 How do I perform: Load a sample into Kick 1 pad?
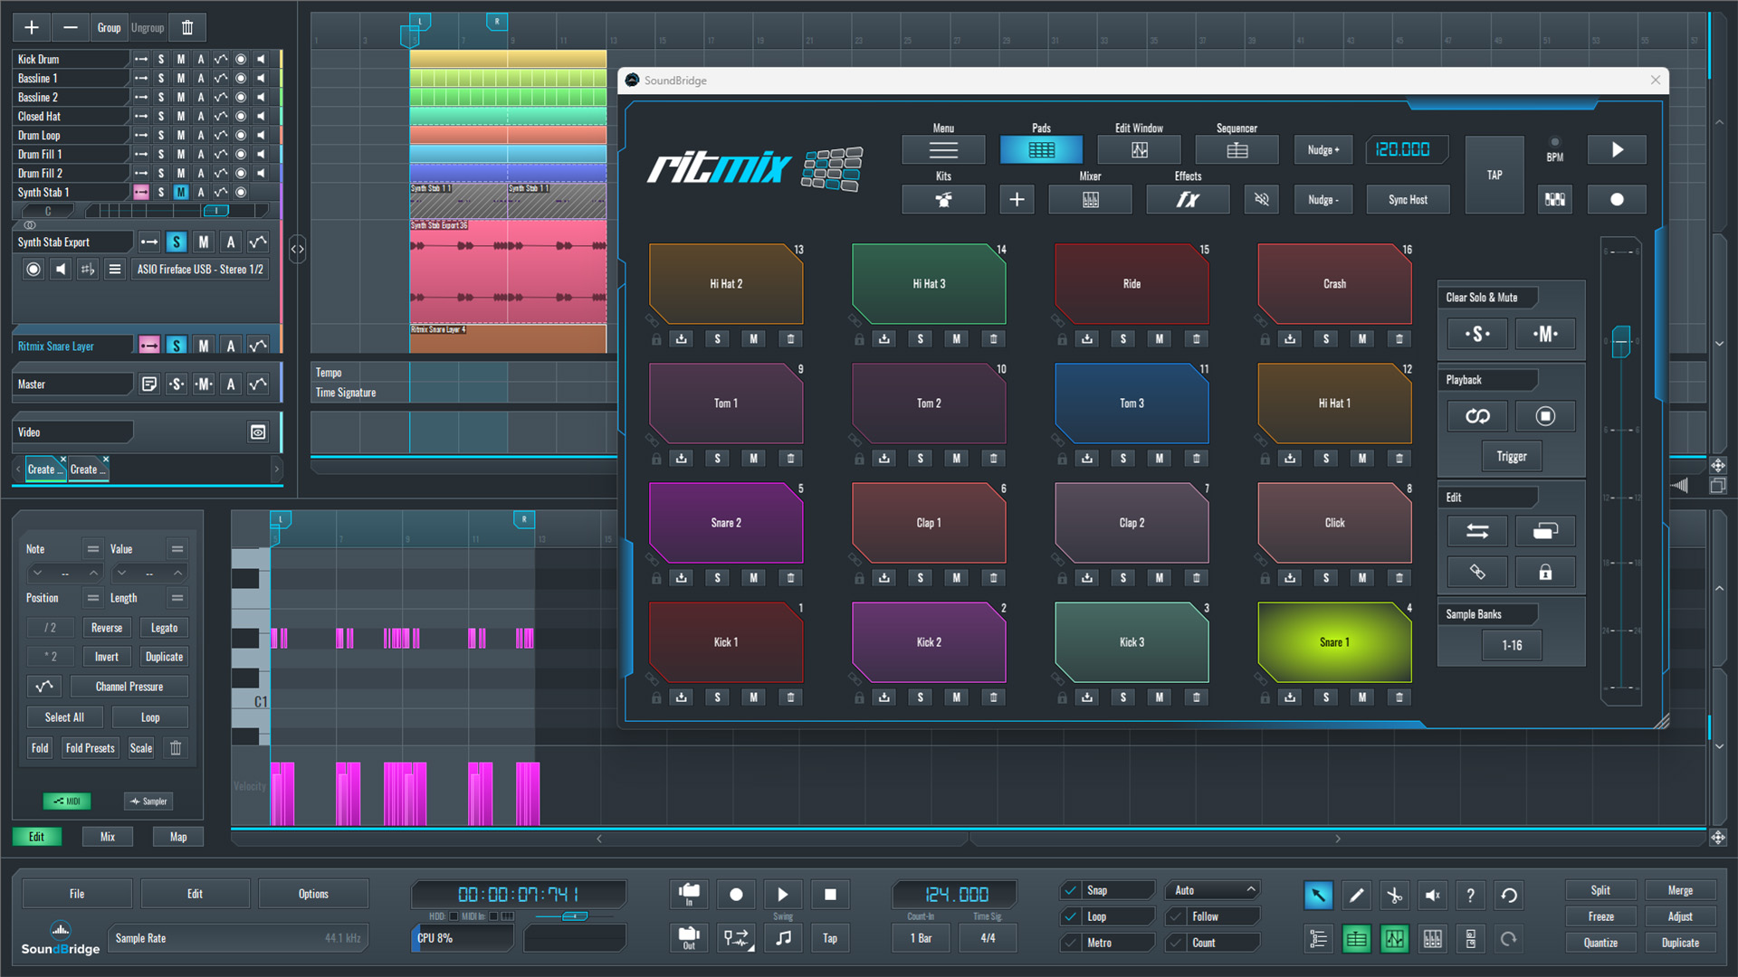pyautogui.click(x=682, y=697)
